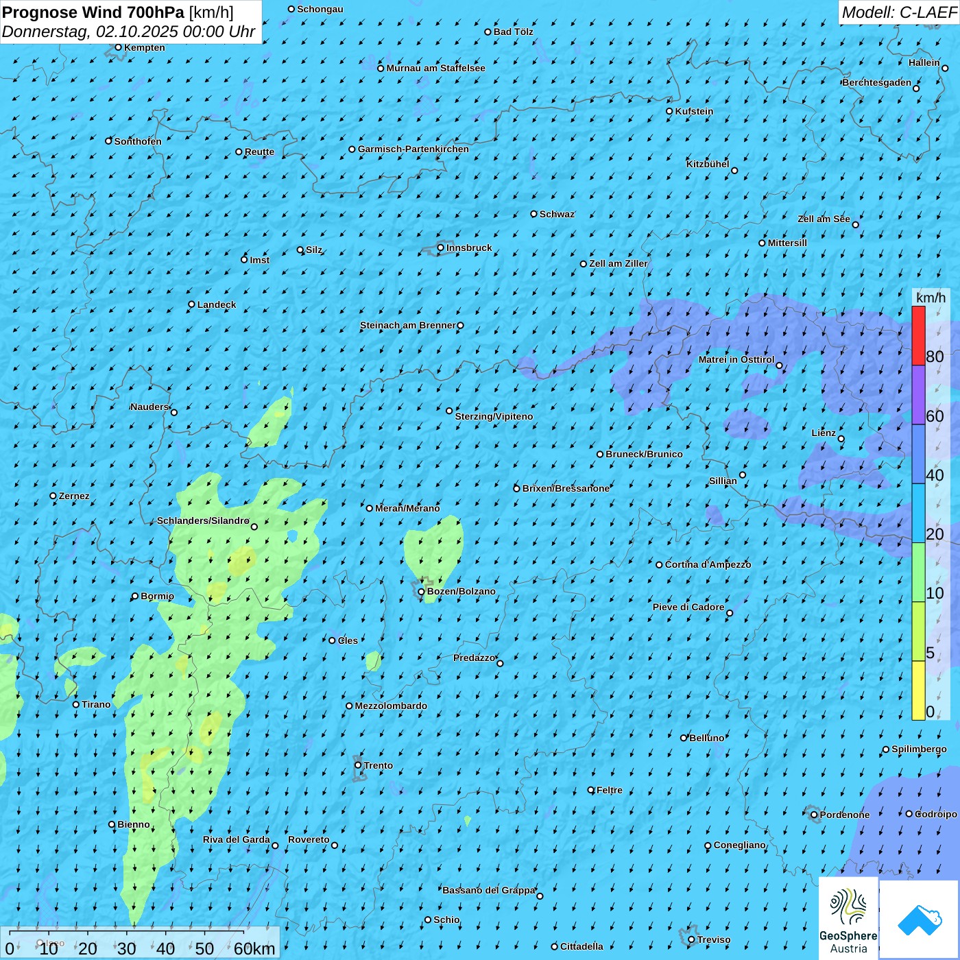Click the Zell am See marker
960x960 pixels.
pyautogui.click(x=855, y=224)
